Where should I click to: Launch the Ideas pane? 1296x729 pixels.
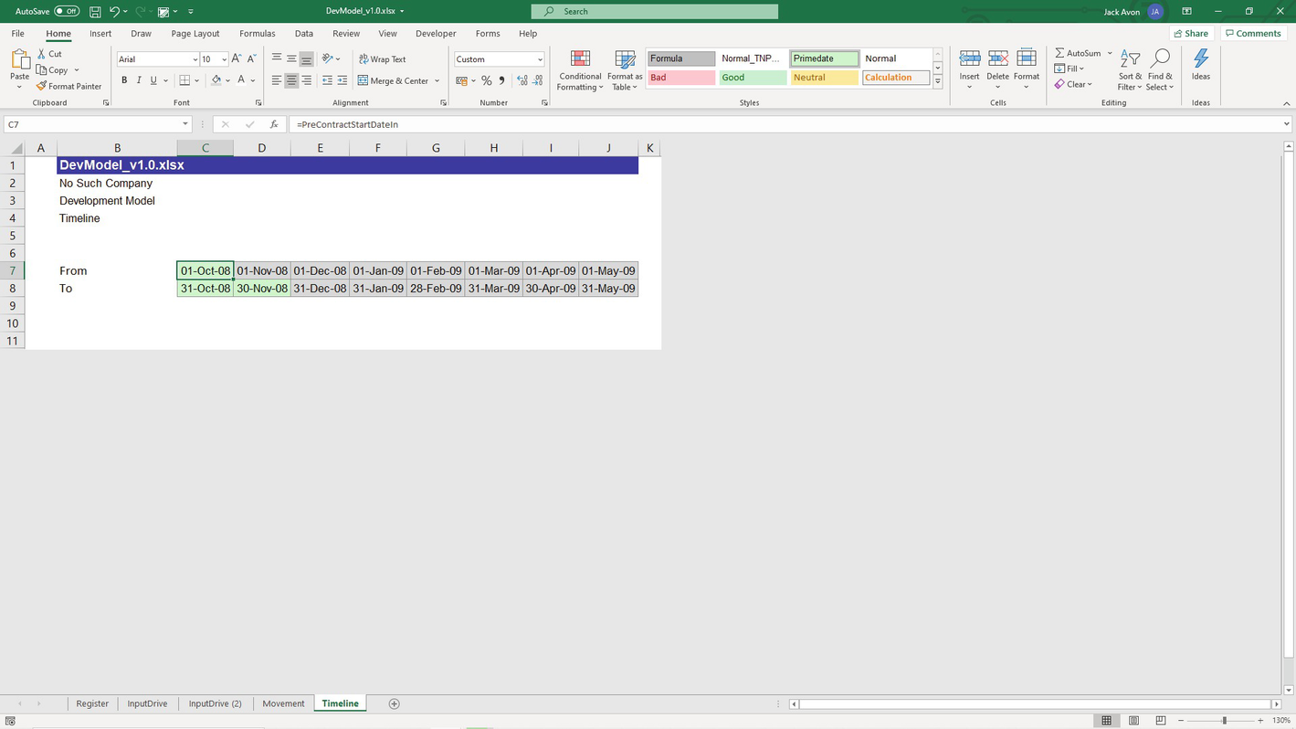click(x=1201, y=65)
